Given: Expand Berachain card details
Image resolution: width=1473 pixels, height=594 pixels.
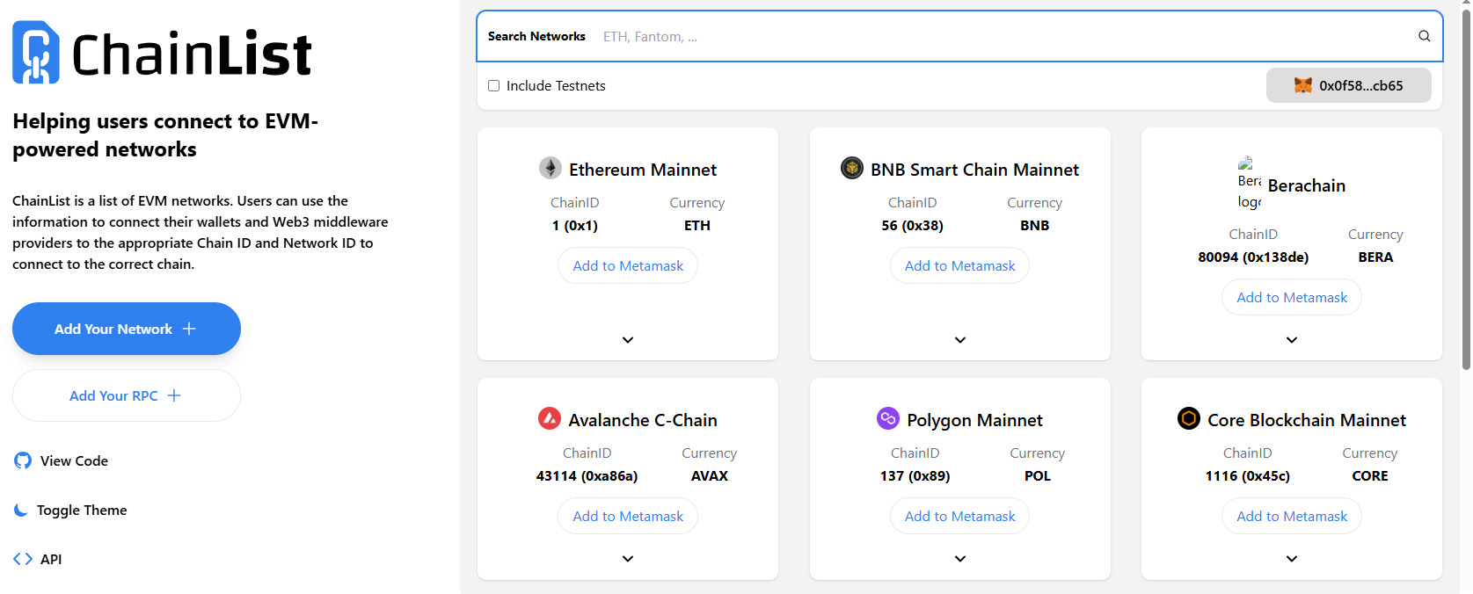Looking at the screenshot, I should tap(1292, 340).
